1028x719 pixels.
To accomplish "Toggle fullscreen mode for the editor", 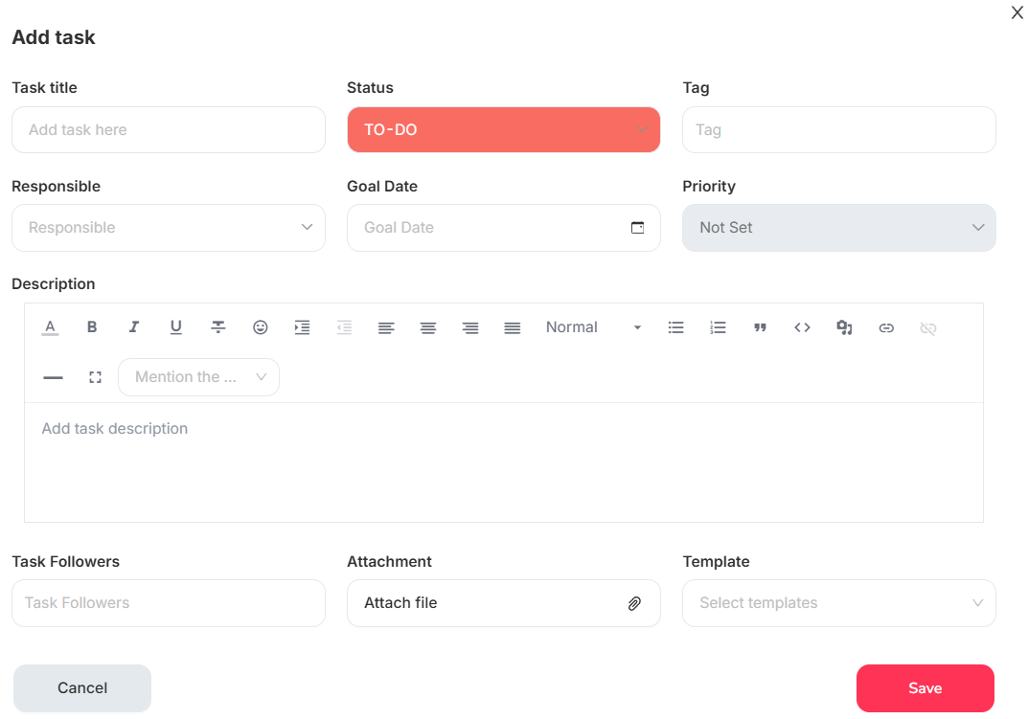I will (95, 376).
